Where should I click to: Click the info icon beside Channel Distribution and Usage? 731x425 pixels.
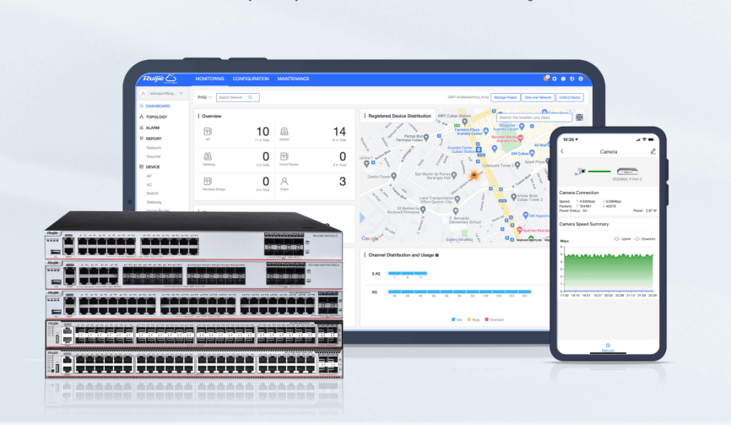click(x=437, y=255)
